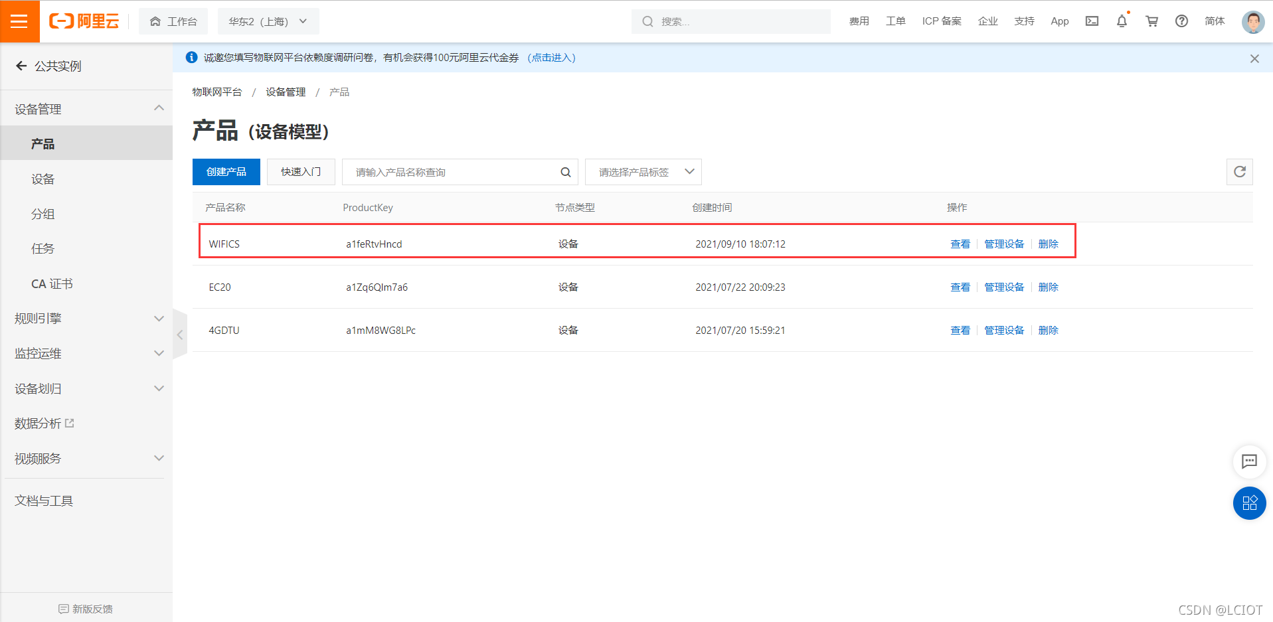
Task: Click 设备管理 breadcrumb
Action: point(286,92)
